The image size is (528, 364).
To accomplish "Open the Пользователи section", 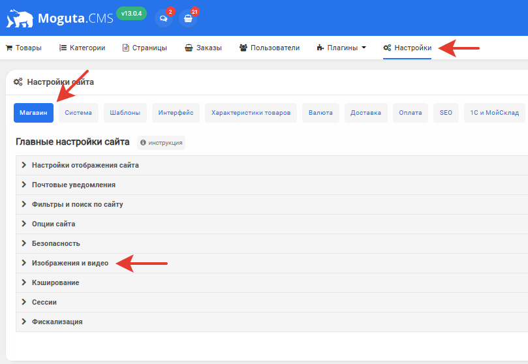I will point(269,48).
